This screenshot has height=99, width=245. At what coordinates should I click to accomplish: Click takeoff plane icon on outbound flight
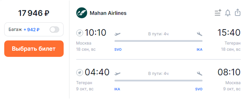tap(117, 34)
